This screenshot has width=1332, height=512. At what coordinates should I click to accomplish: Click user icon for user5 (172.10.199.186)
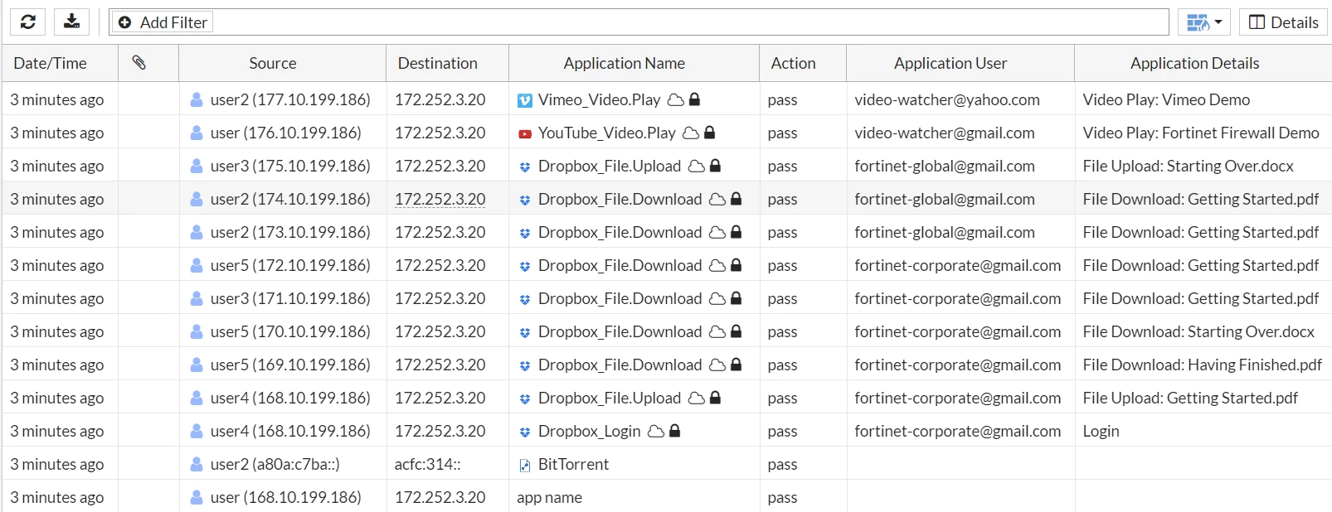[197, 265]
